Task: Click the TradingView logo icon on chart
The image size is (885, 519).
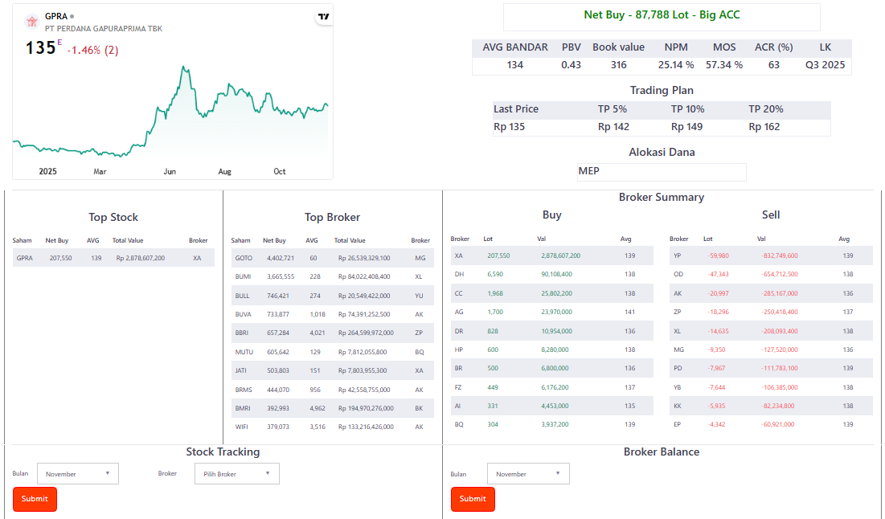Action: (323, 17)
